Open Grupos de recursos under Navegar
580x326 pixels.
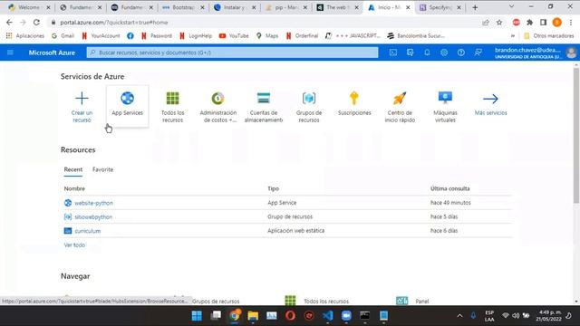(x=216, y=302)
